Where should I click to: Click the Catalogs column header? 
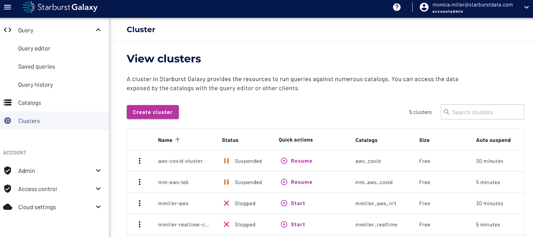click(366, 140)
